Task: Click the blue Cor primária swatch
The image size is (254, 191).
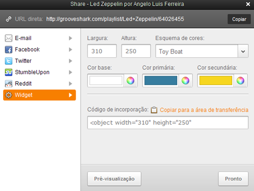Action: point(161,80)
